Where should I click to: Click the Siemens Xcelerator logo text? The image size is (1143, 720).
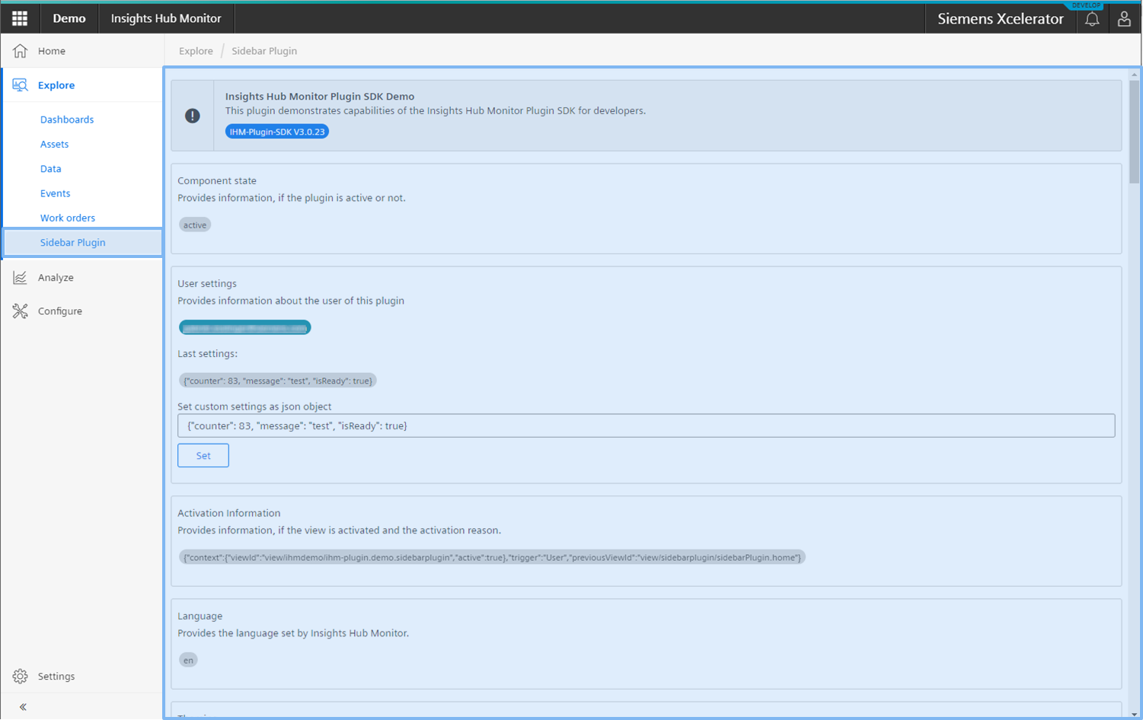pyautogui.click(x=1001, y=19)
